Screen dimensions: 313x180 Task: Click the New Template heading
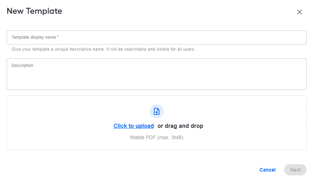[35, 11]
